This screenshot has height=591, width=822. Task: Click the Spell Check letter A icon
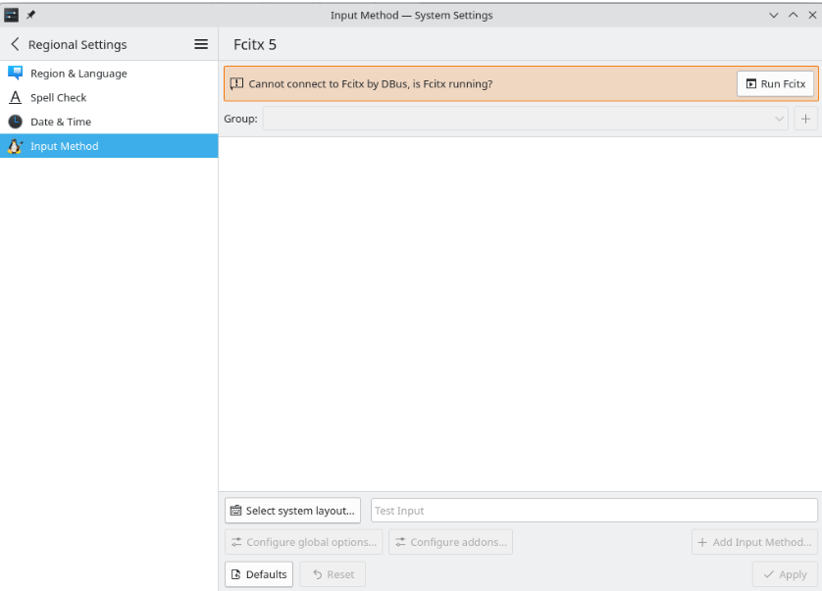15,97
